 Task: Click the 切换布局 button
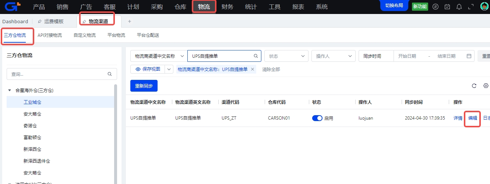click(394, 6)
